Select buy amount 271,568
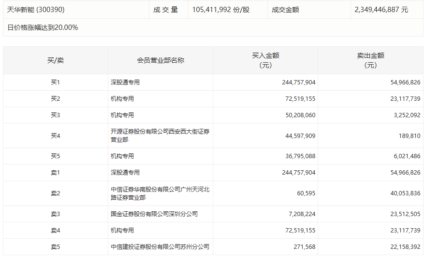The height and width of the screenshot is (259, 425). tap(305, 247)
